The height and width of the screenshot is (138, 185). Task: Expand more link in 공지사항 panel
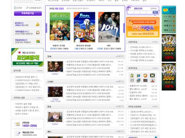pos(40,71)
